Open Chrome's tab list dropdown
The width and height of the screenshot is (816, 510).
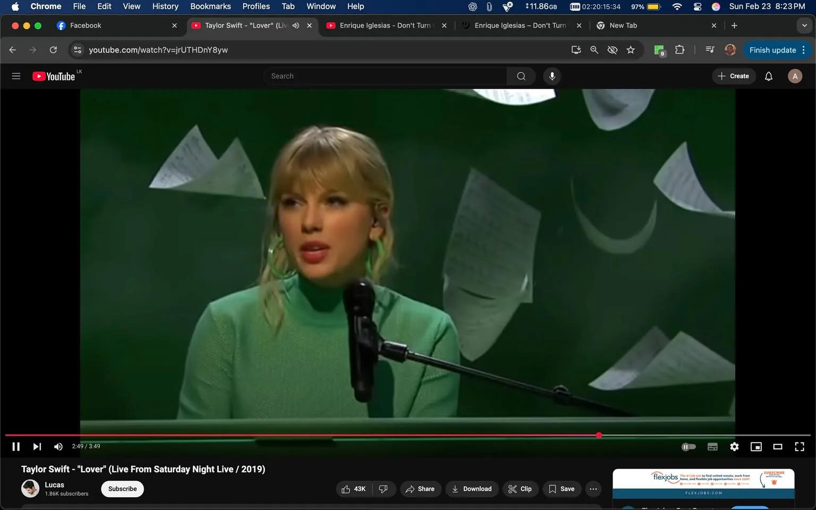coord(804,25)
